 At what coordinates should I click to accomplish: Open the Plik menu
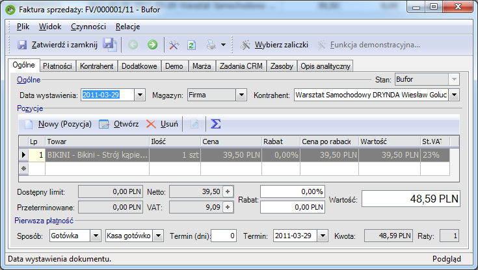pos(23,27)
